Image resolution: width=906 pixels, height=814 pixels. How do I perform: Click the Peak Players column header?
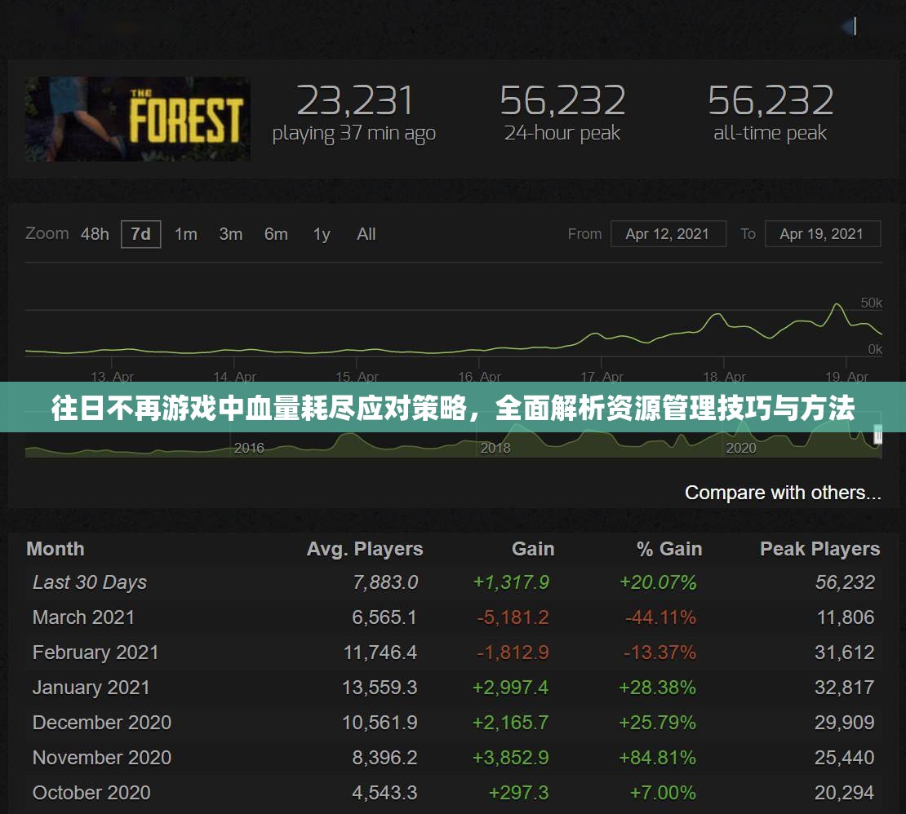(x=819, y=549)
